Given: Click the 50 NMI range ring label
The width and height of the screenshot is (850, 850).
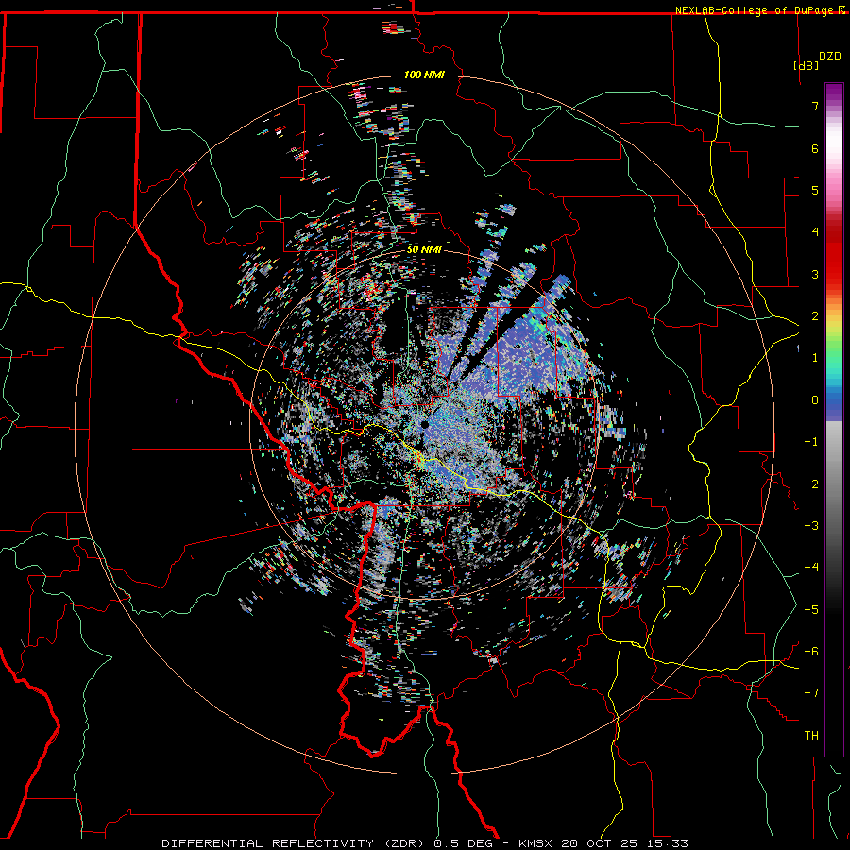Looking at the screenshot, I should [x=424, y=249].
